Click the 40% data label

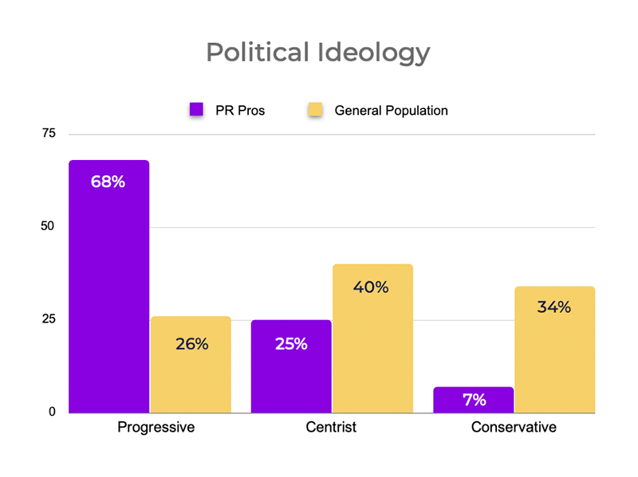371,287
